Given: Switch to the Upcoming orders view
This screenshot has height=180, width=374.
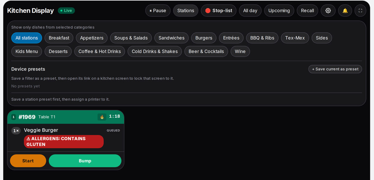Looking at the screenshot, I should pos(279,11).
